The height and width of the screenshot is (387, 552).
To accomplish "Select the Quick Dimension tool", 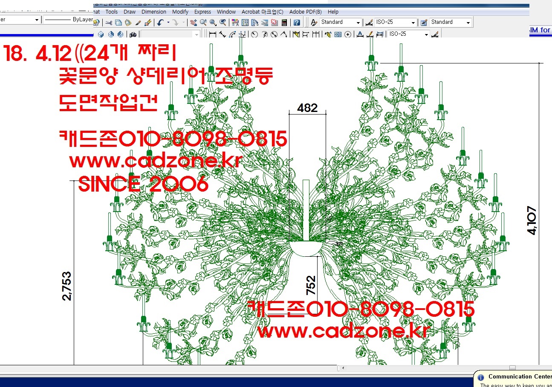I will point(296,34).
